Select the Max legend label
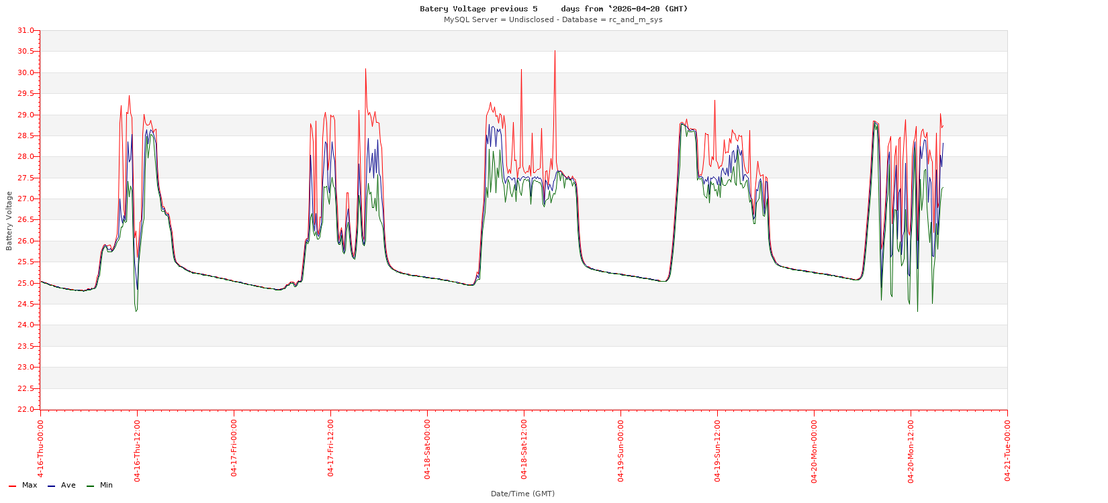Image resolution: width=1108 pixels, height=503 pixels. tap(30, 485)
